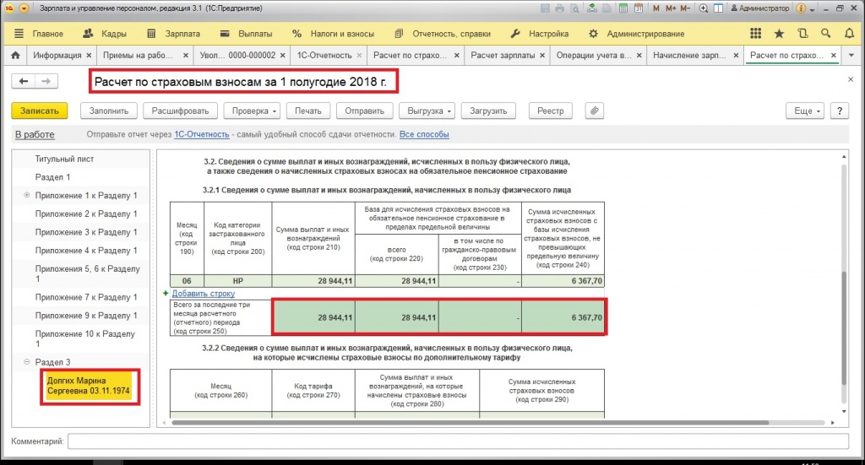Click the Расшифровать button
The width and height of the screenshot is (865, 465).
(181, 111)
